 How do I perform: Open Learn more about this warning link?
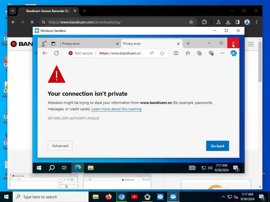click(116, 109)
